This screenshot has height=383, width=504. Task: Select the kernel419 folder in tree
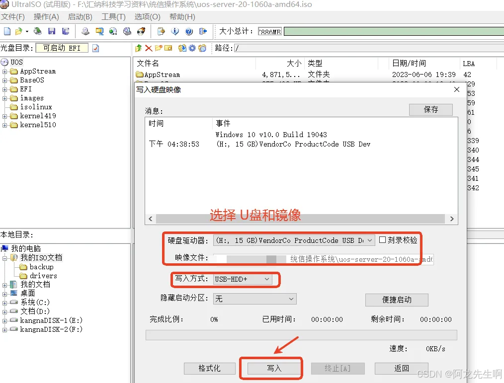tap(38, 116)
